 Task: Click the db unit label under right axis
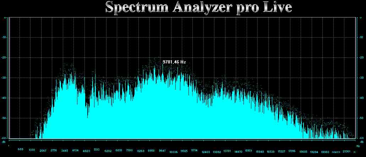pos(362,142)
